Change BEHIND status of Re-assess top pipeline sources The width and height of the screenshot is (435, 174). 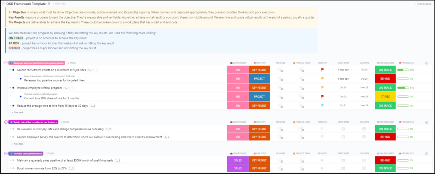pos(385,79)
